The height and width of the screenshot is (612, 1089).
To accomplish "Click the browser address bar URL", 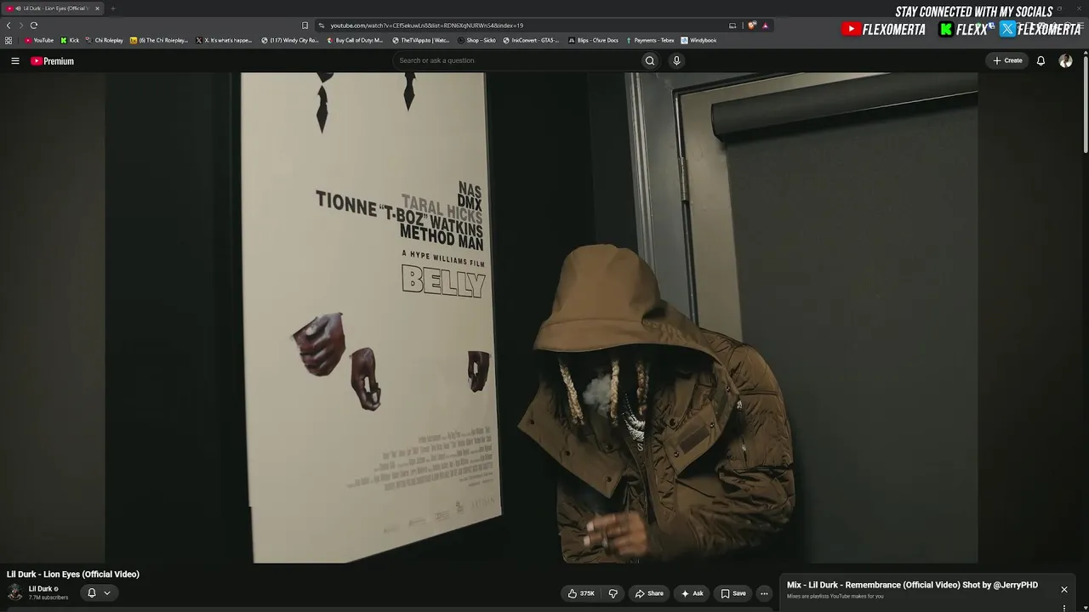I will pyautogui.click(x=427, y=25).
